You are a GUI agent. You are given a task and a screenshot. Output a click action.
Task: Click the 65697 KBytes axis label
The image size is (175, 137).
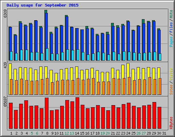coord(5,101)
